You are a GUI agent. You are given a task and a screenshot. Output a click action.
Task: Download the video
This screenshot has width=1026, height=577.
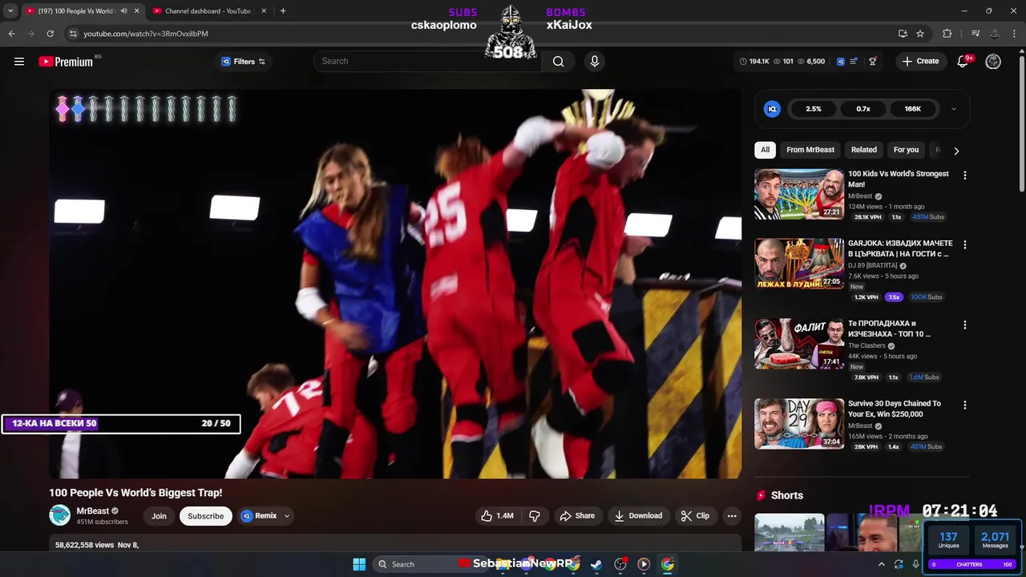tap(638, 516)
